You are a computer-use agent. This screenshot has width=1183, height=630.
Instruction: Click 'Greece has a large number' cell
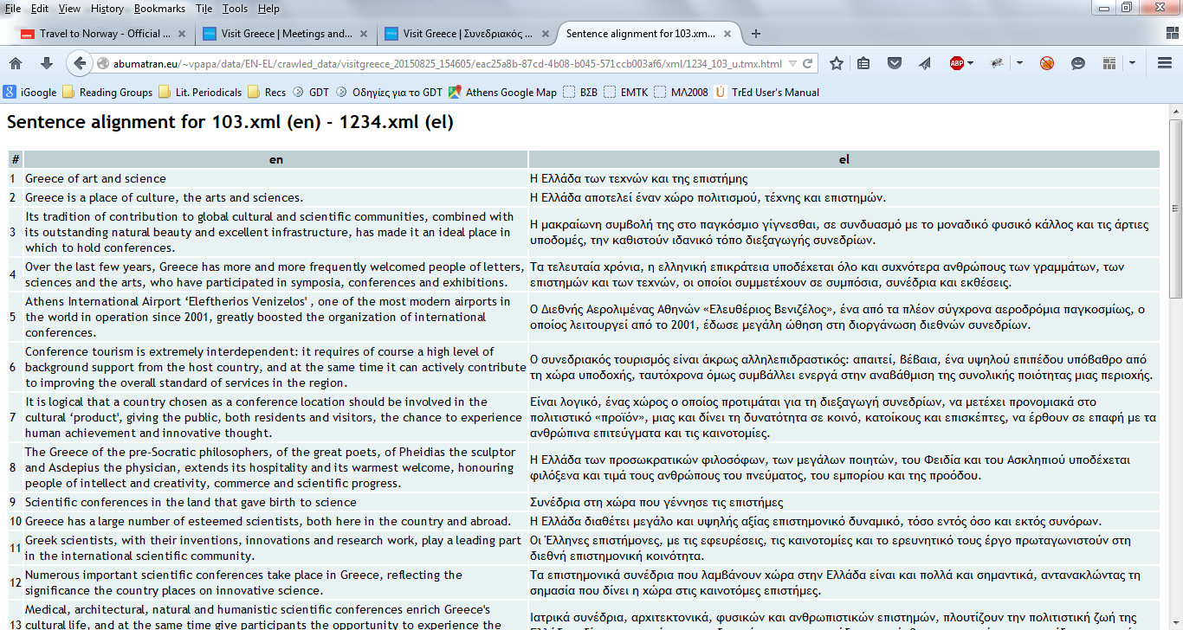click(276, 521)
